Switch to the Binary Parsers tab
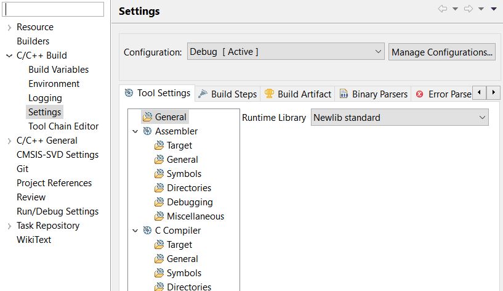This screenshot has height=291, width=503. (379, 94)
